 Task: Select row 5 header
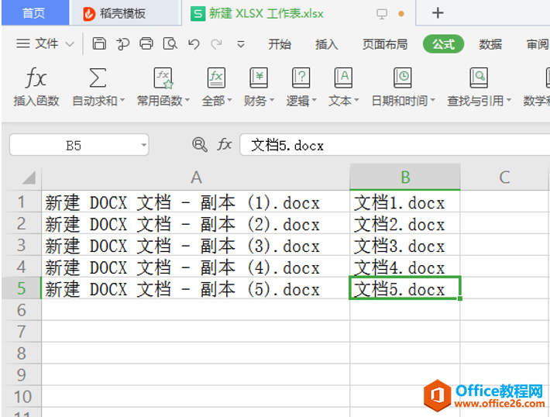pyautogui.click(x=21, y=288)
